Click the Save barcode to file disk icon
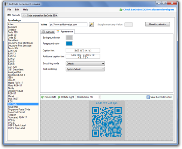The width and height of the screenshot is (182, 149). (148, 97)
